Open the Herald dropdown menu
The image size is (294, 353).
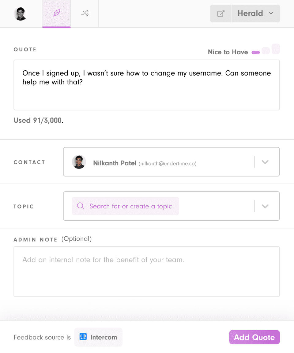pos(256,14)
